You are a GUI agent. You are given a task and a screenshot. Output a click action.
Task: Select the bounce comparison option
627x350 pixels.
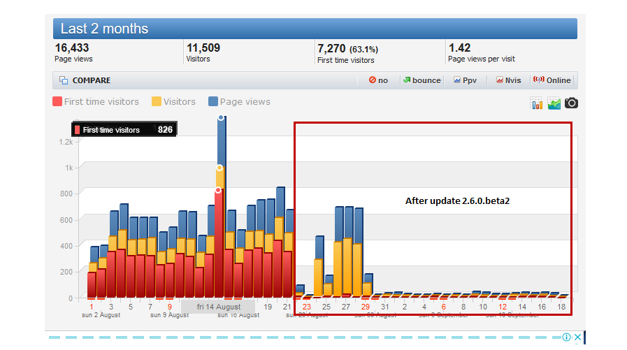[x=422, y=80]
